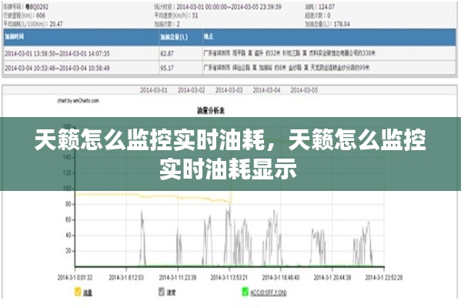Open the 2014-03-03 date tab
The height and width of the screenshot is (308, 461).
(229, 90)
